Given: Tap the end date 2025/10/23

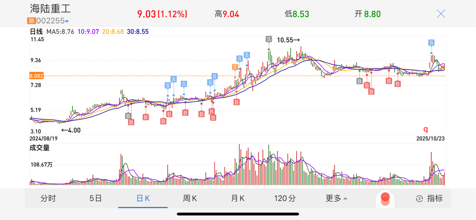Looking at the screenshot, I should point(430,139).
